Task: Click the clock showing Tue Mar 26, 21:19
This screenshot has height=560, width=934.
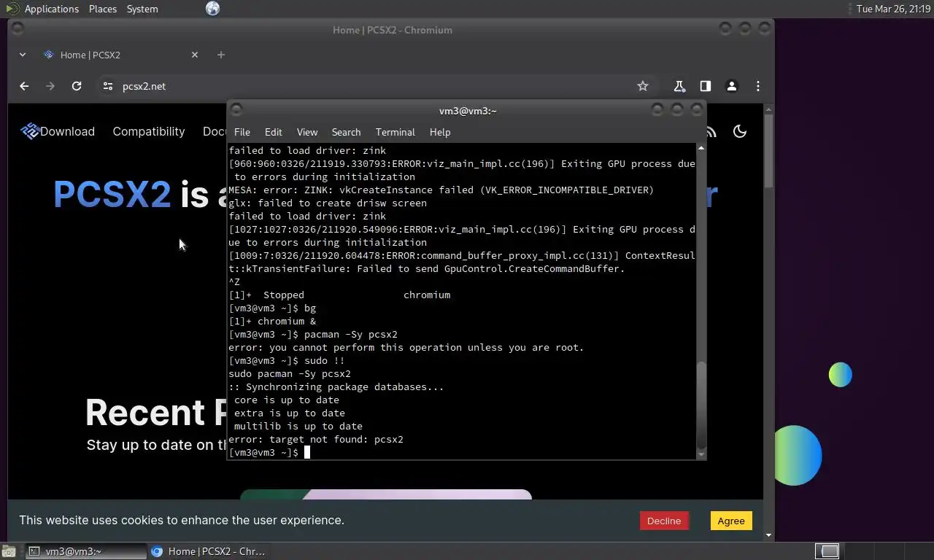Action: [x=893, y=9]
